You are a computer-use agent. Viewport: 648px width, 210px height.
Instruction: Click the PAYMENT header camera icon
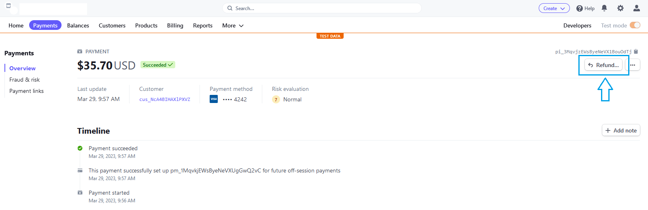[80, 51]
